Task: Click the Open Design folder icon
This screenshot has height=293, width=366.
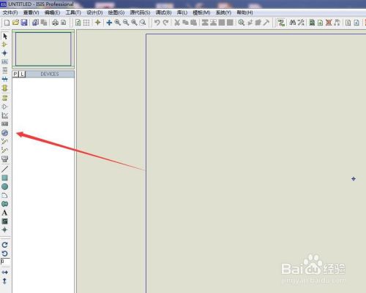Action: click(x=15, y=23)
